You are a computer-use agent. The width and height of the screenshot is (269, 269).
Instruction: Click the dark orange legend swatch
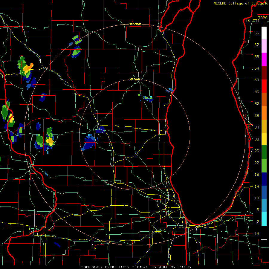264,99
